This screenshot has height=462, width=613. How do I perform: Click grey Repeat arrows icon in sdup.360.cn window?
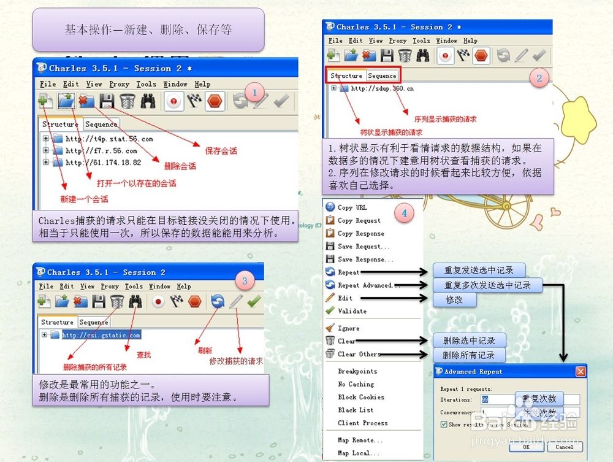[x=503, y=56]
